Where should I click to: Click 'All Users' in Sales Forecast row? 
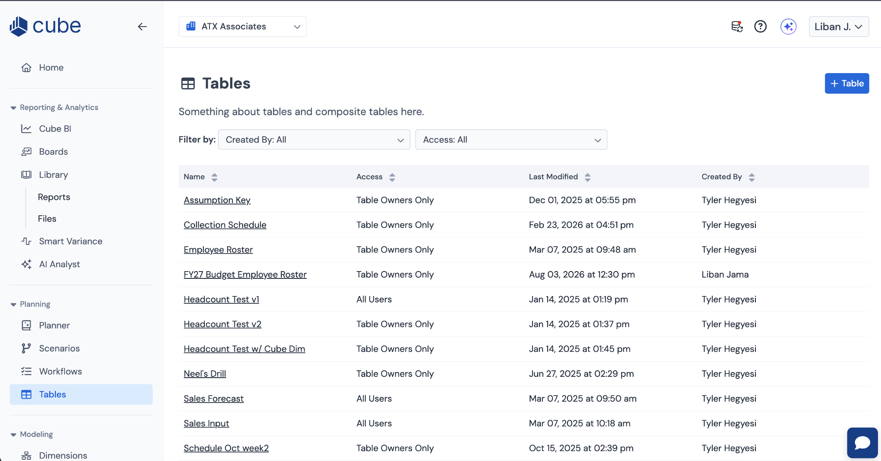[374, 399]
